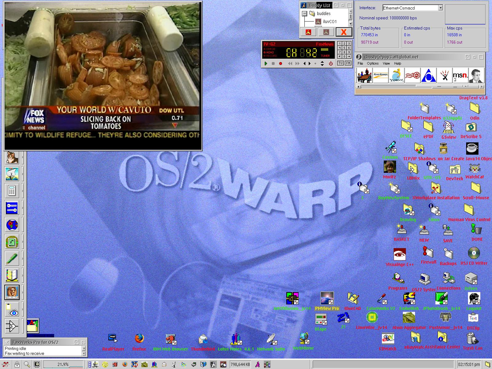The width and height of the screenshot is (492, 369).
Task: Launch the firefox desktop icon
Action: pyautogui.click(x=139, y=339)
